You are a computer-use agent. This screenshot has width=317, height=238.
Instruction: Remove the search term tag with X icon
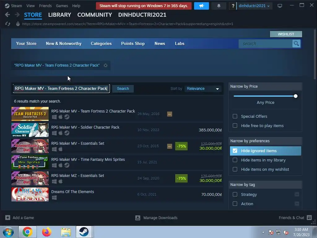106,65
